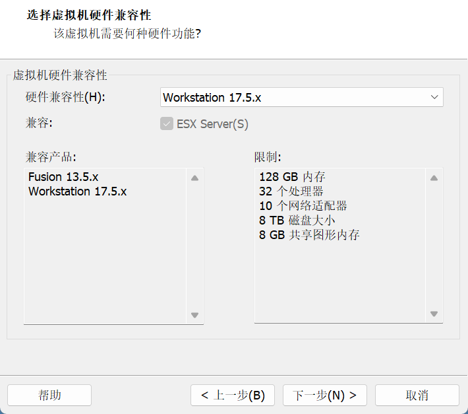Click the 硬件兼容性(H): label
The height and width of the screenshot is (414, 468).
pyautogui.click(x=65, y=97)
